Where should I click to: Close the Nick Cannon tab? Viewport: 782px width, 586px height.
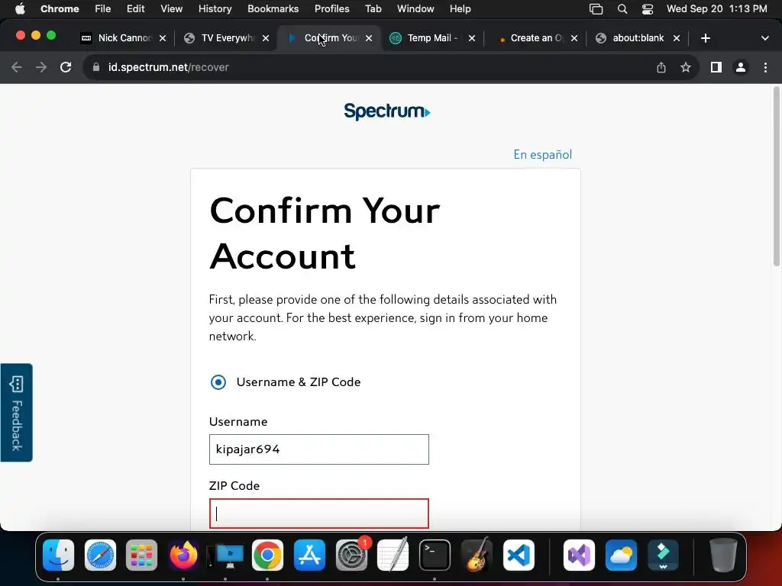163,38
